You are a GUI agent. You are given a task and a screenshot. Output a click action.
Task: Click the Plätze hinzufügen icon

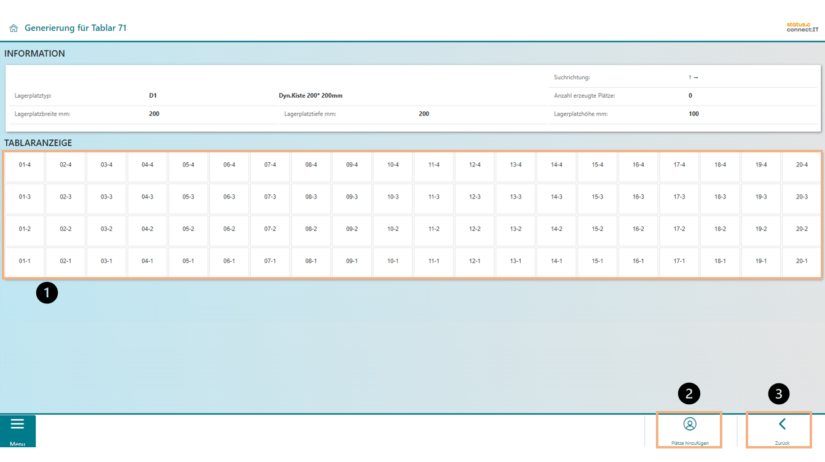point(689,425)
